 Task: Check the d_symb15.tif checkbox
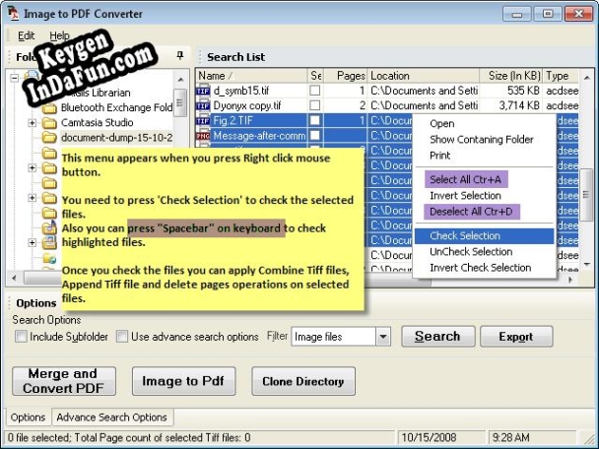tap(315, 91)
